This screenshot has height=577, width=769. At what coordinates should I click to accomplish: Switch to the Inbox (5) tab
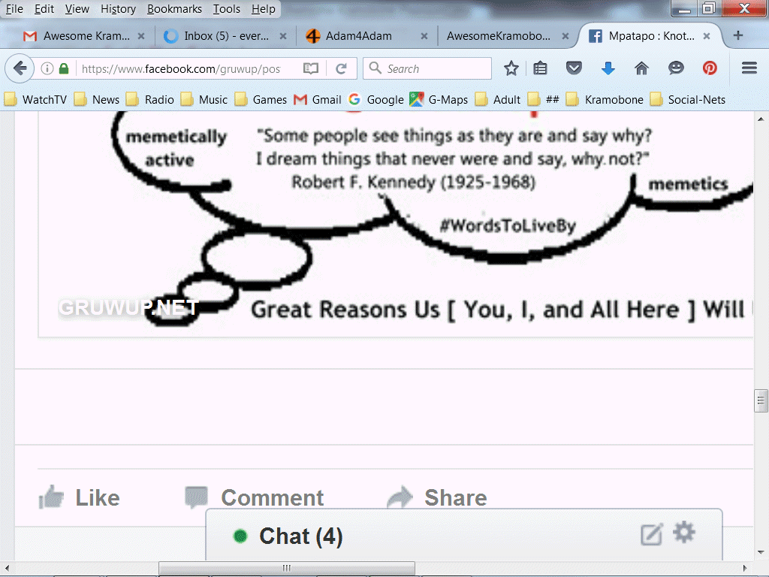click(x=226, y=36)
